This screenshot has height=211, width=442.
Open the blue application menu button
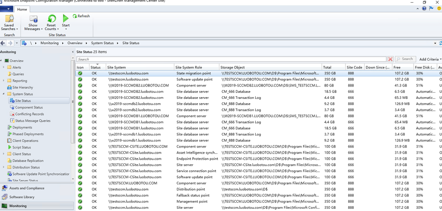(x=7, y=9)
